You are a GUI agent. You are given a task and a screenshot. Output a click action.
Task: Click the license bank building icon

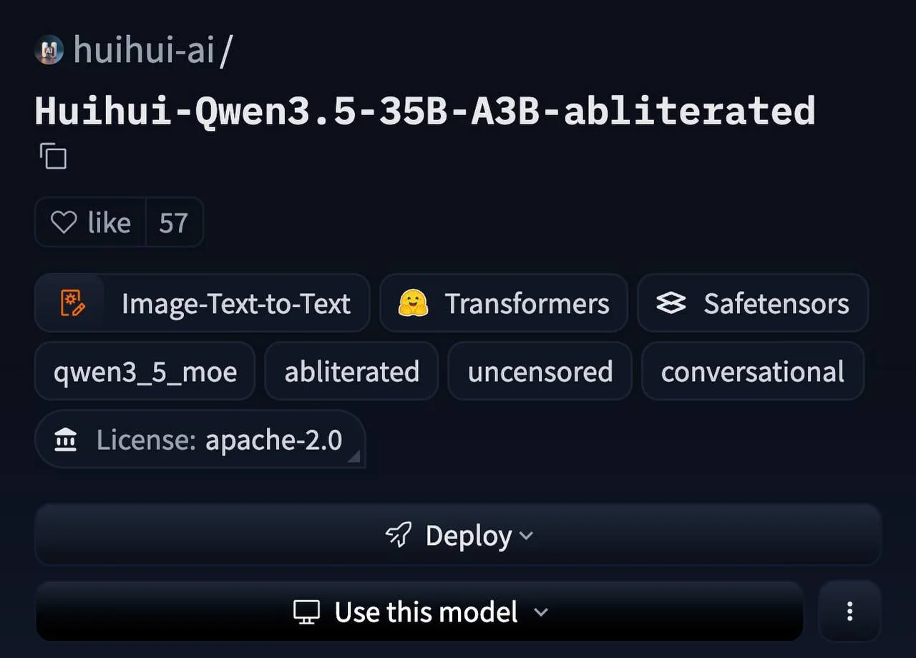(65, 440)
